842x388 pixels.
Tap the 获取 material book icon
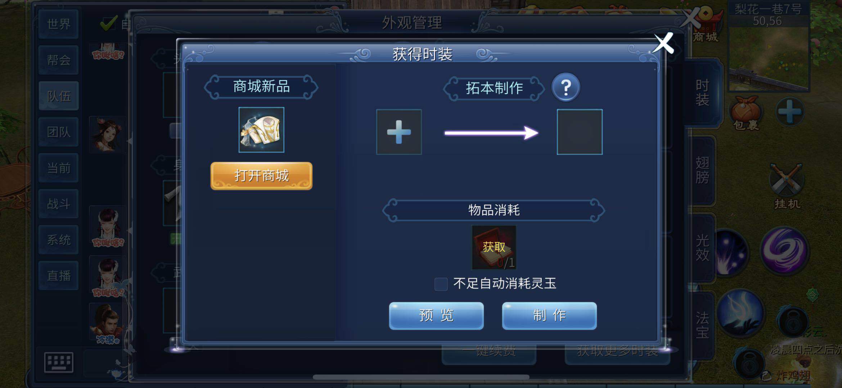click(494, 247)
